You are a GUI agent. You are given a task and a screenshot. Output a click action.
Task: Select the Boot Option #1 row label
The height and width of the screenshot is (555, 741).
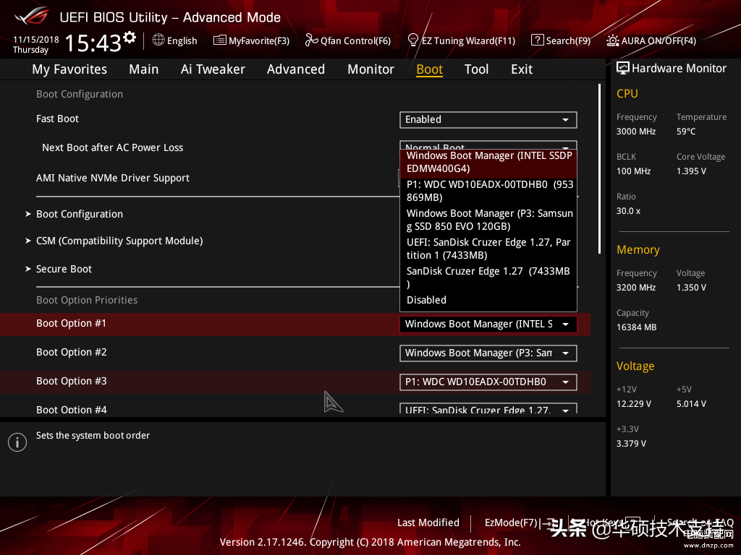pos(72,323)
